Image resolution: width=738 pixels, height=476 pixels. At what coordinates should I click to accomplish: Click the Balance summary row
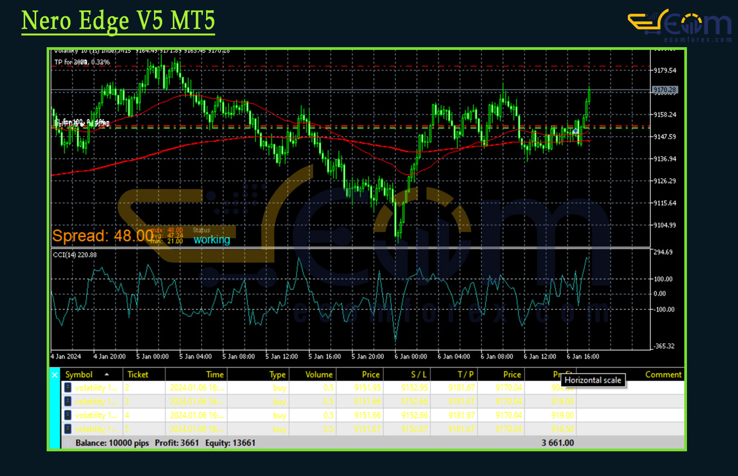(165, 443)
